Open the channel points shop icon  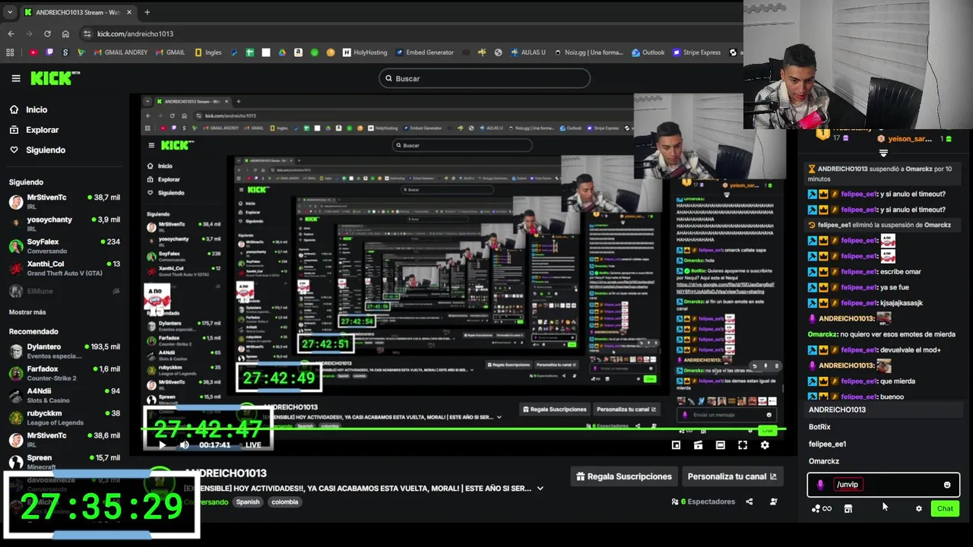[848, 509]
